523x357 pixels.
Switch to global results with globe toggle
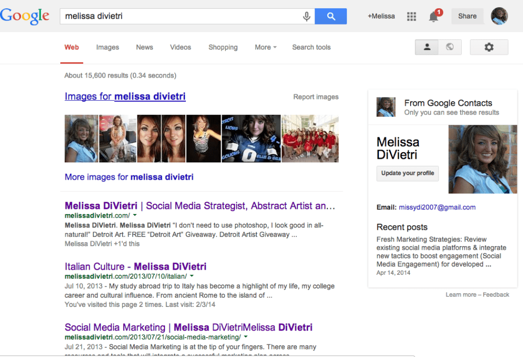point(449,47)
